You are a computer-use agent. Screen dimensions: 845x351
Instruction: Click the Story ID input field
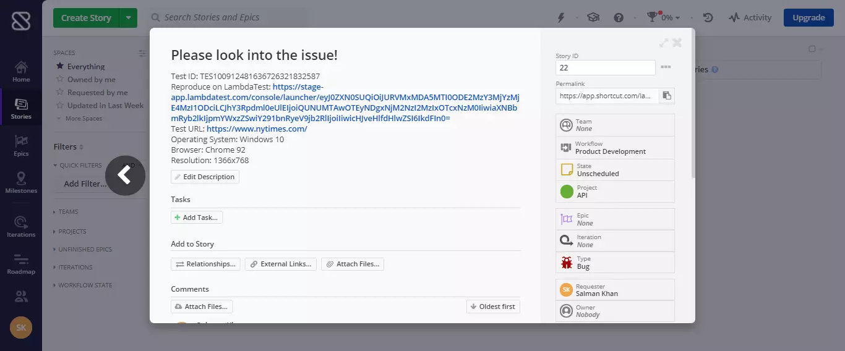[605, 68]
